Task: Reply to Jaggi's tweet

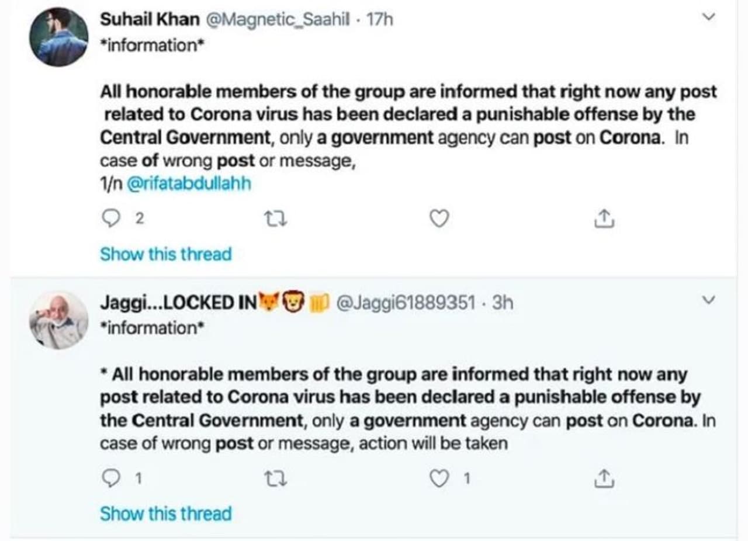Action: 110,479
